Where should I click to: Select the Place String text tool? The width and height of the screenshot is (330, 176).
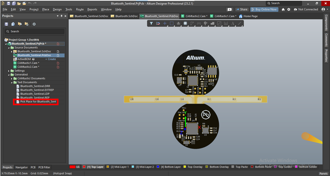[x=232, y=24]
